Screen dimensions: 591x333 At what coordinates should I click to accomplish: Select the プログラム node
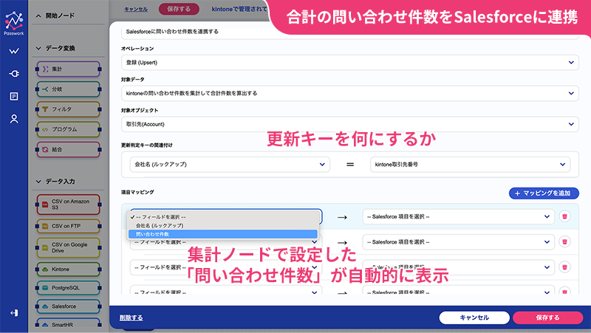coord(68,129)
